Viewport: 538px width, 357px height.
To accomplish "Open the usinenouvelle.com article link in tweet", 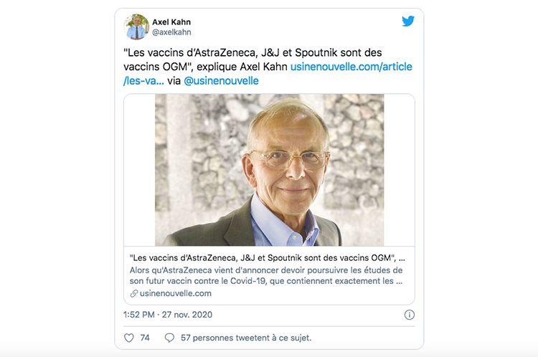I will [x=351, y=67].
